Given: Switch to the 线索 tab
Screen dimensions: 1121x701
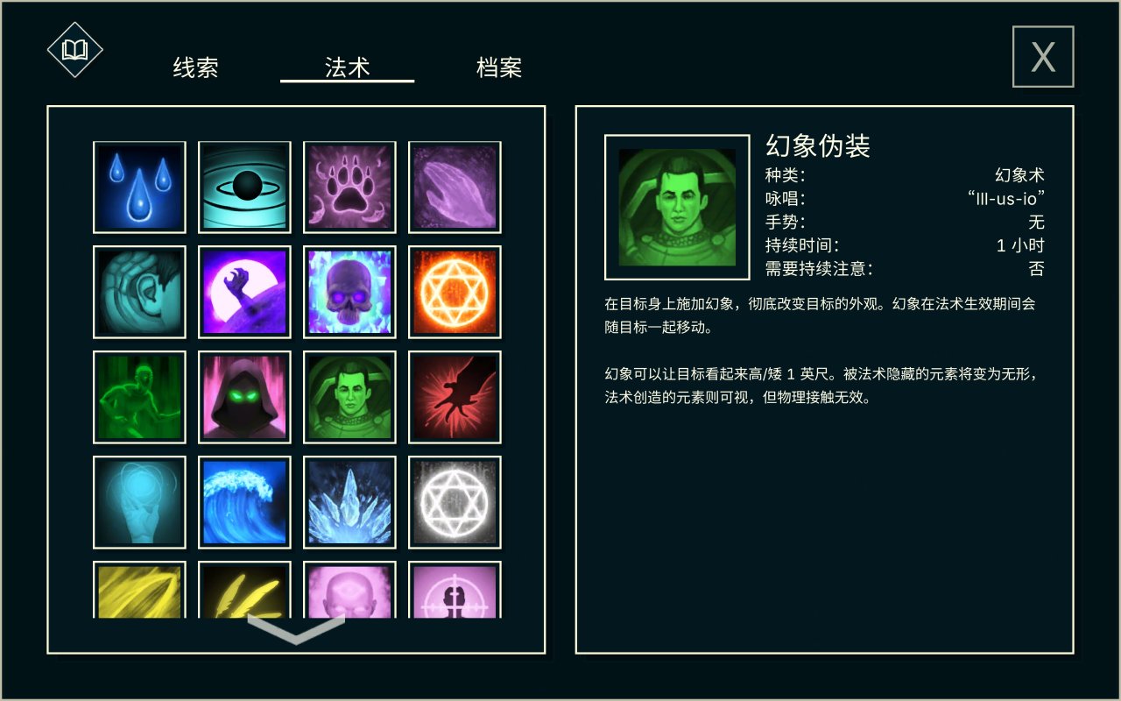Looking at the screenshot, I should point(195,67).
